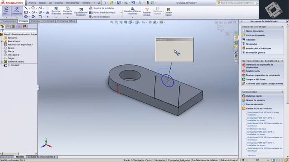Click the Undo arrow icon

pos(133,3)
